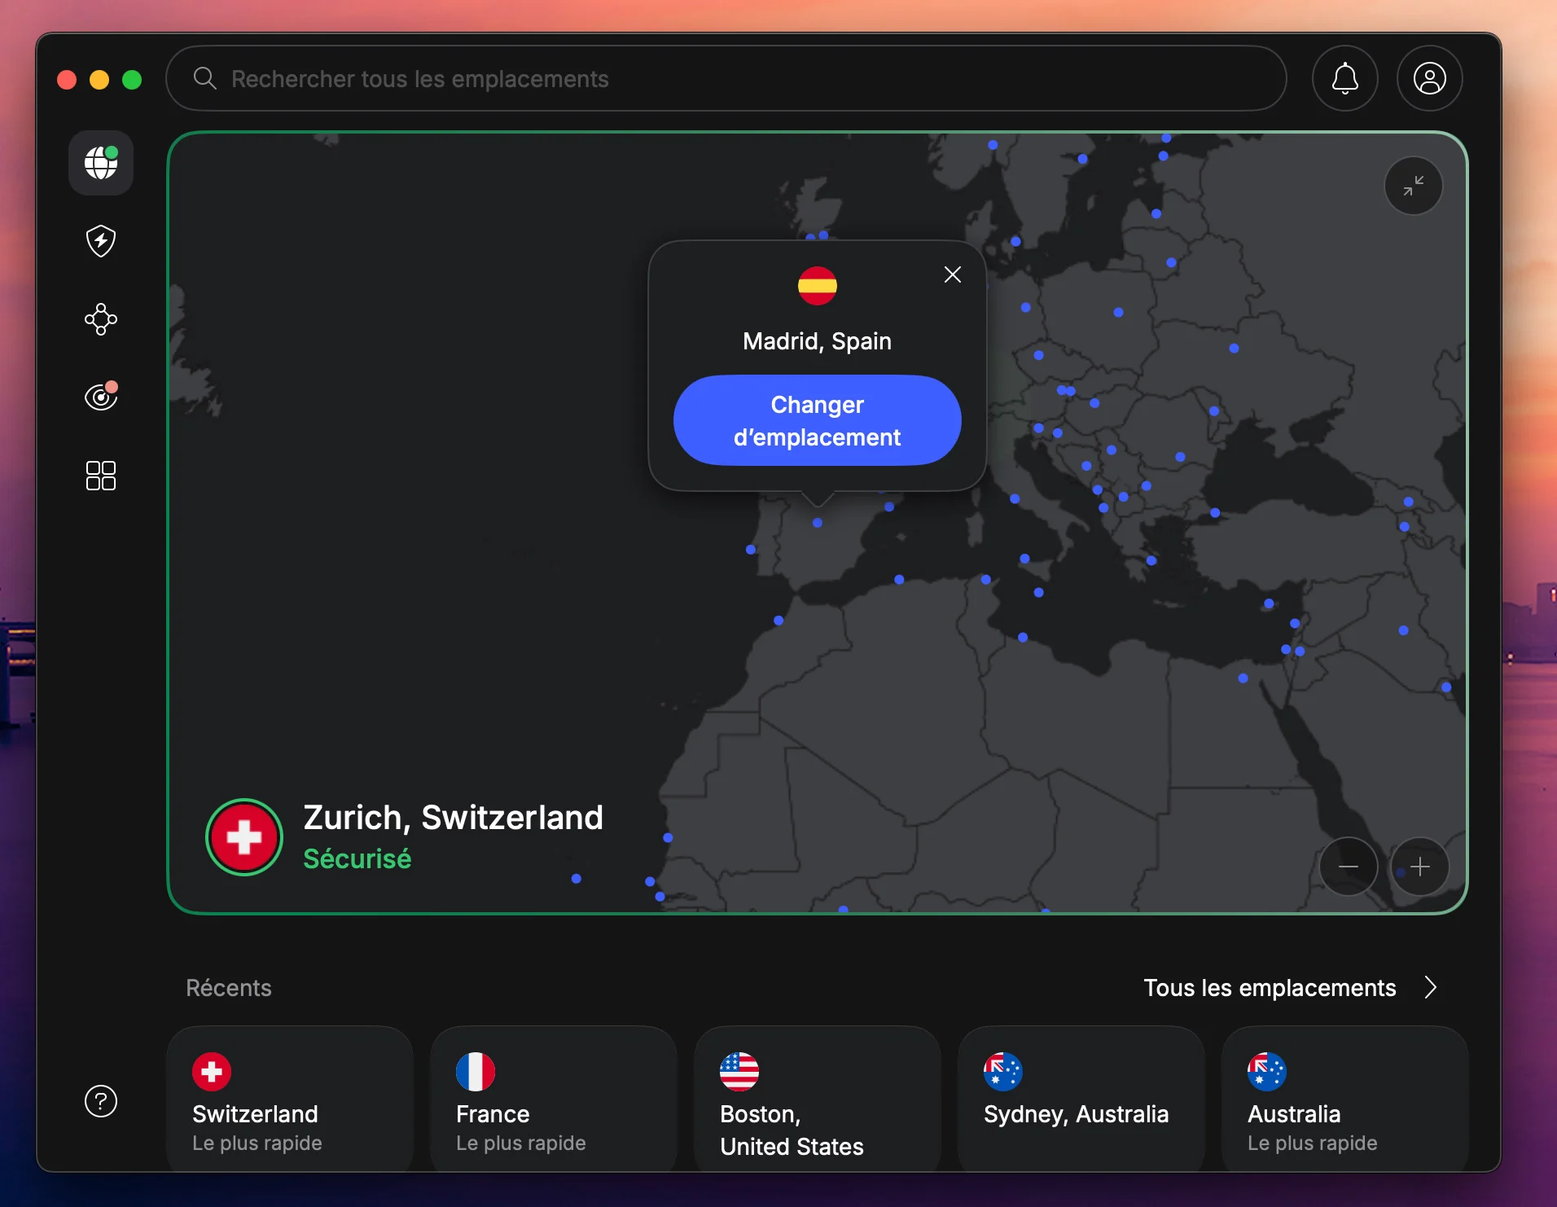Image resolution: width=1557 pixels, height=1207 pixels.
Task: Click Changer d'emplacement button
Action: click(x=818, y=420)
